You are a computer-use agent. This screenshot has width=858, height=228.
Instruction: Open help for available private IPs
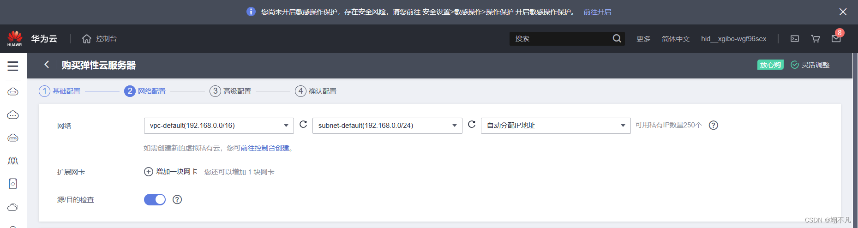click(x=714, y=125)
